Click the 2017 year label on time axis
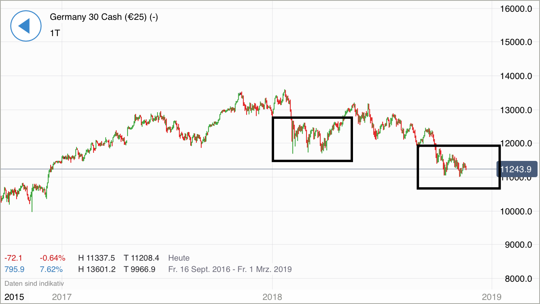 [x=62, y=296]
